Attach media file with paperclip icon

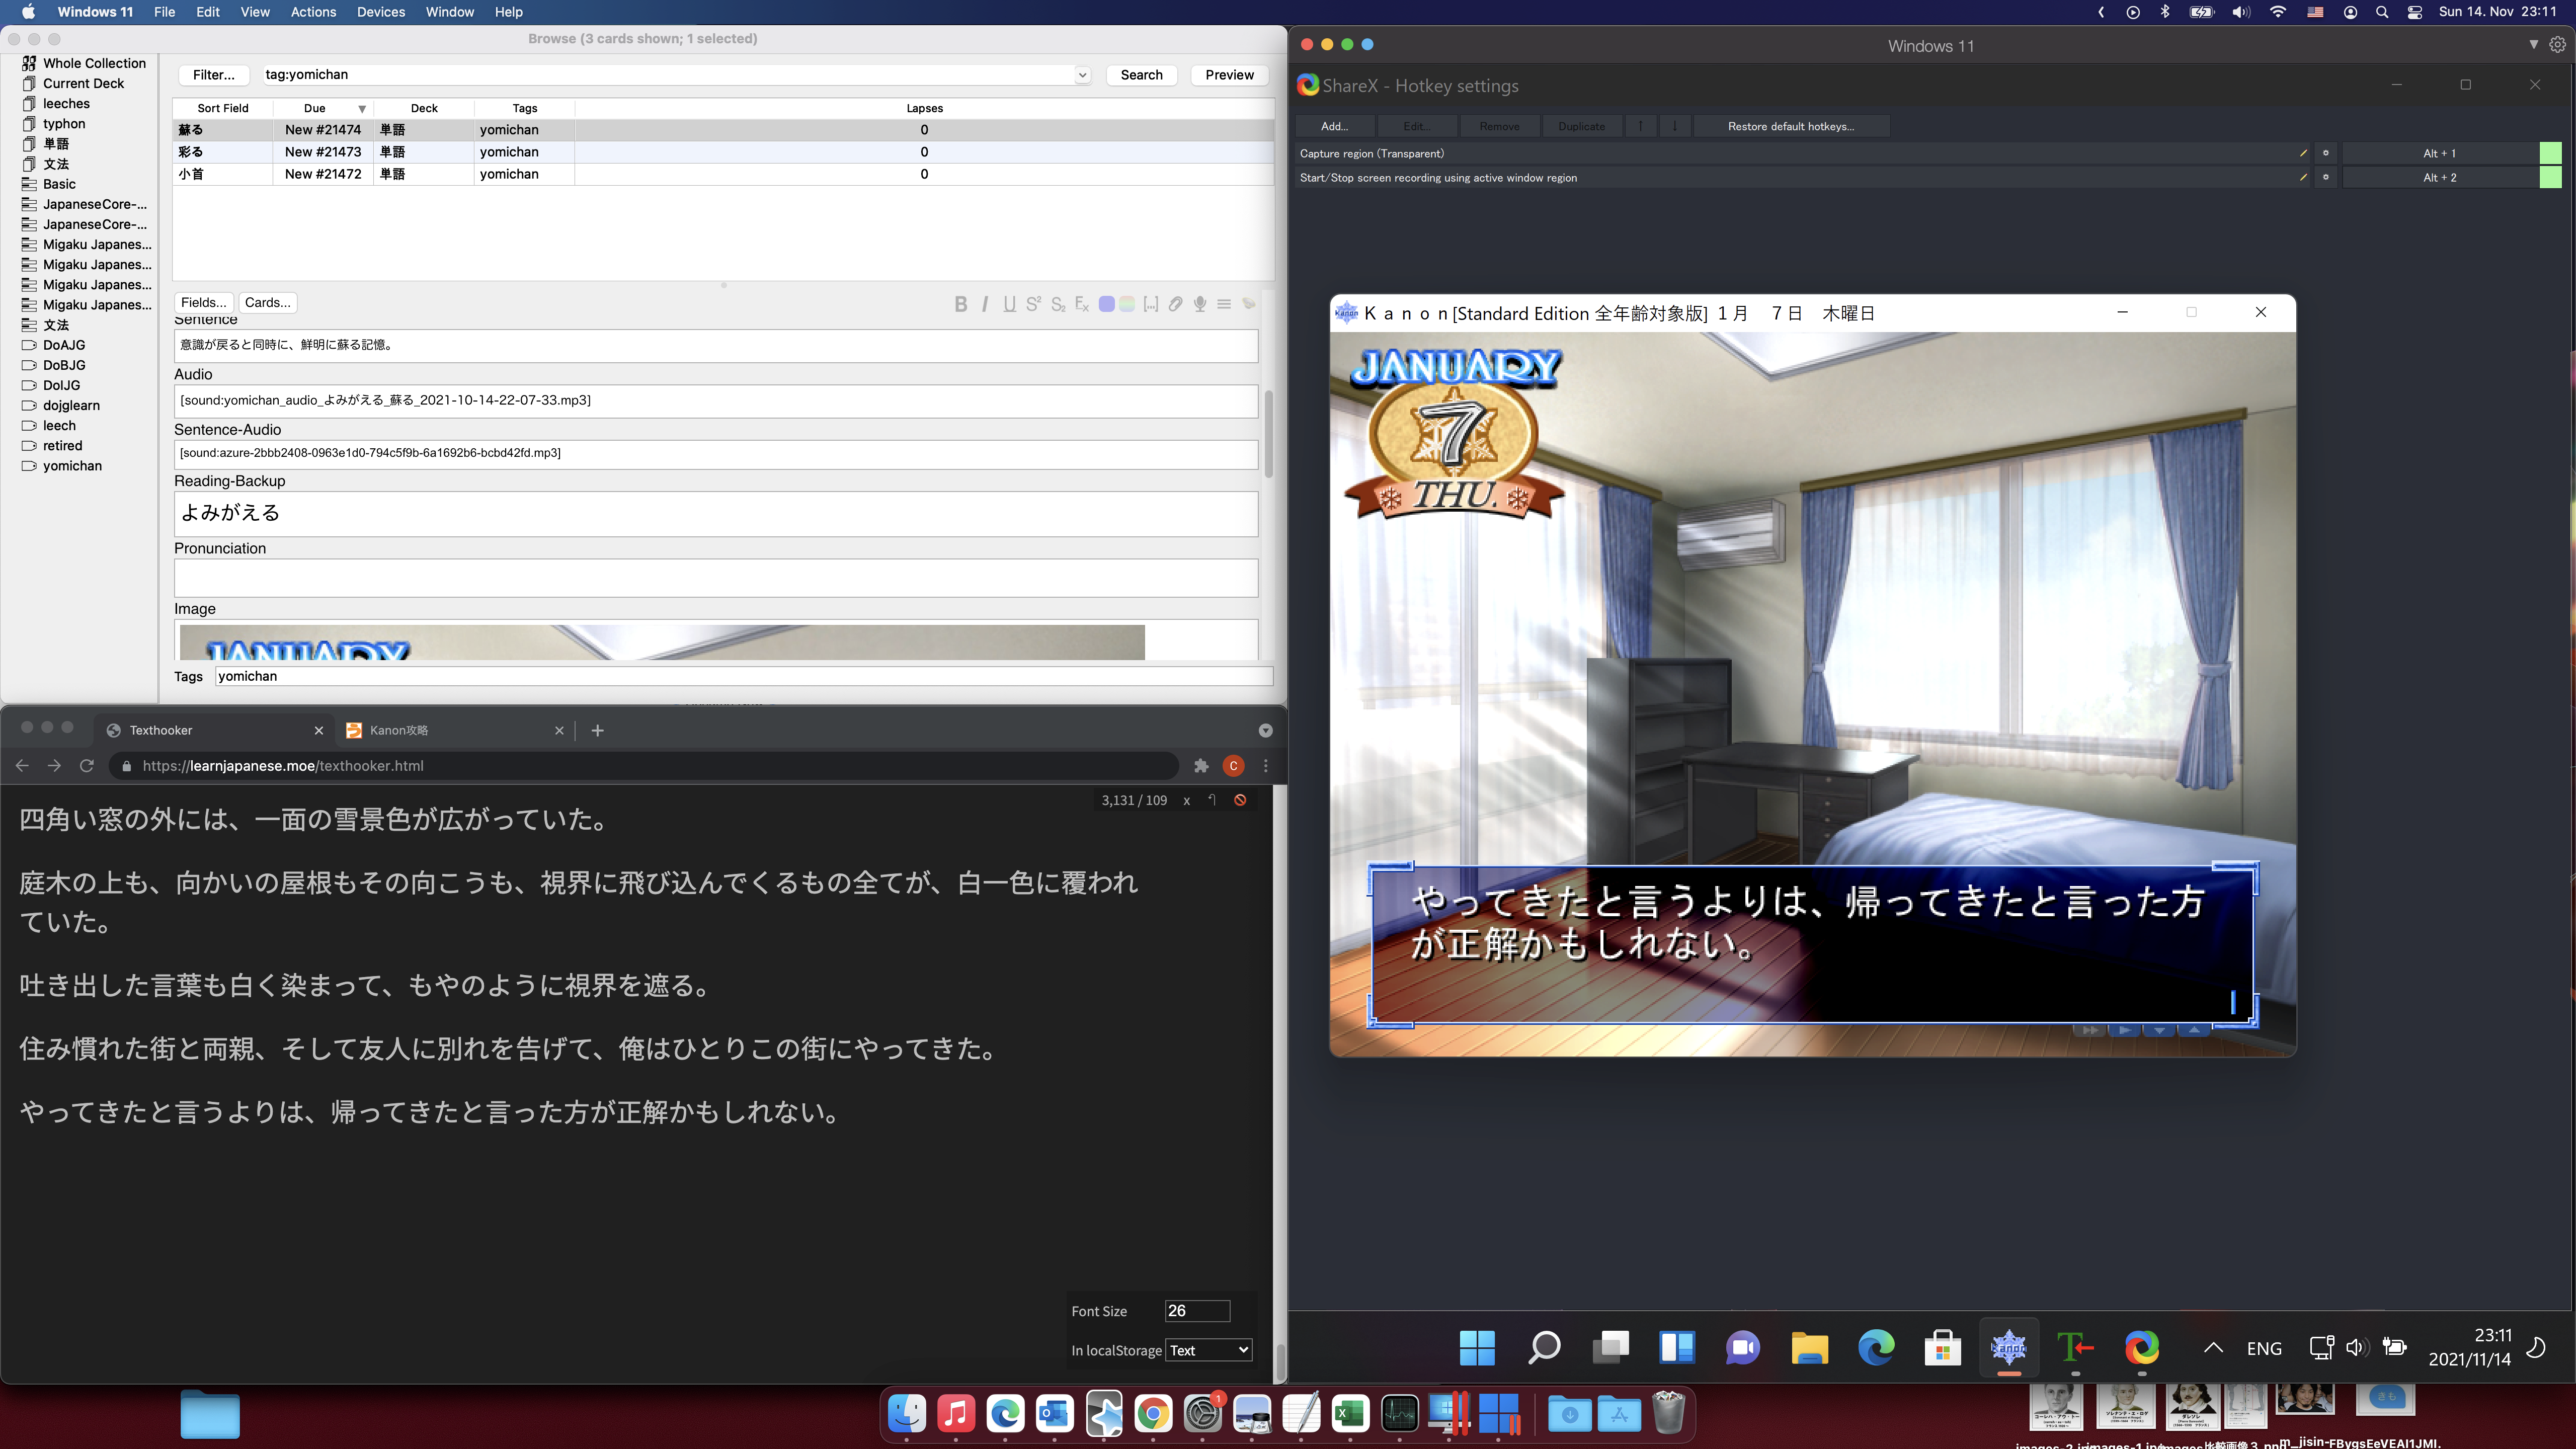(x=1176, y=304)
